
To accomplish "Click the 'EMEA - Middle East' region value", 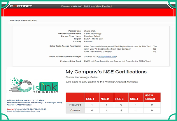I will click(94, 39).
